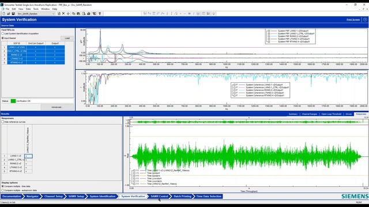Switch to the Summary results tab
Image resolution: width=369 pixels, height=207 pixels.
293,114
